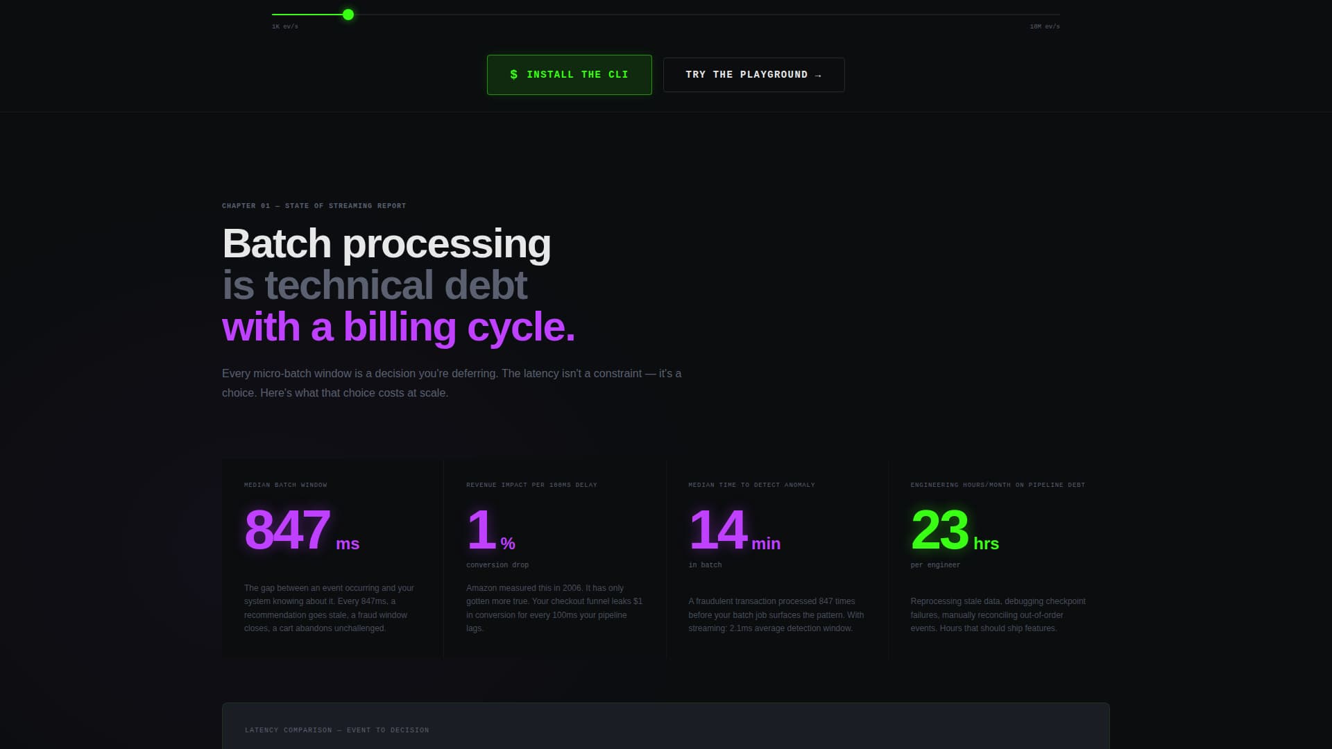The height and width of the screenshot is (749, 1332).
Task: Click the 'is technical debt' gray headline line
Action: [x=375, y=285]
